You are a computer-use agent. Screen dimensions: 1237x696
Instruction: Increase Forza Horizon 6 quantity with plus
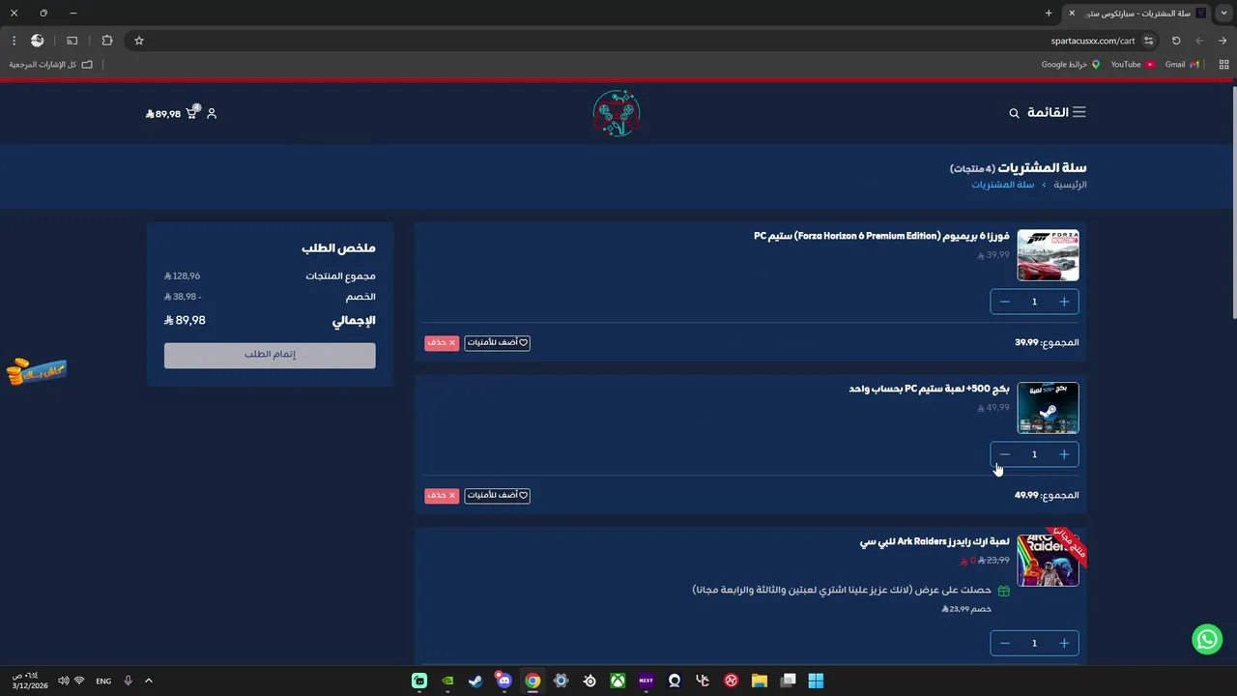click(x=1064, y=302)
